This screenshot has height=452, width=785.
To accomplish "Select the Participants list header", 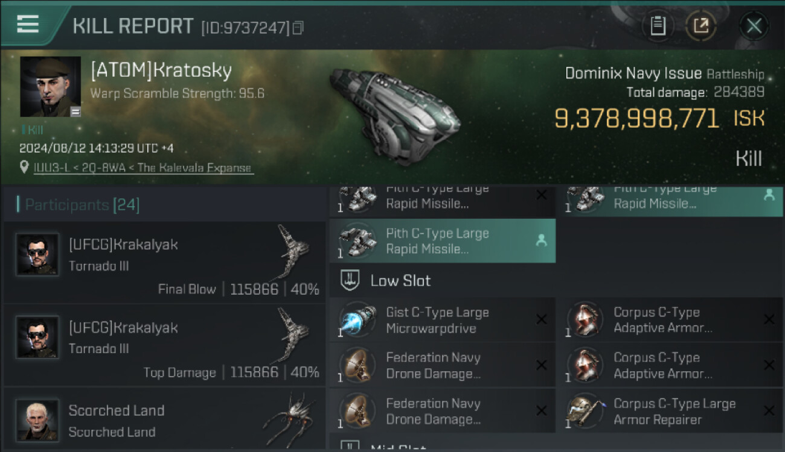I will (x=78, y=205).
